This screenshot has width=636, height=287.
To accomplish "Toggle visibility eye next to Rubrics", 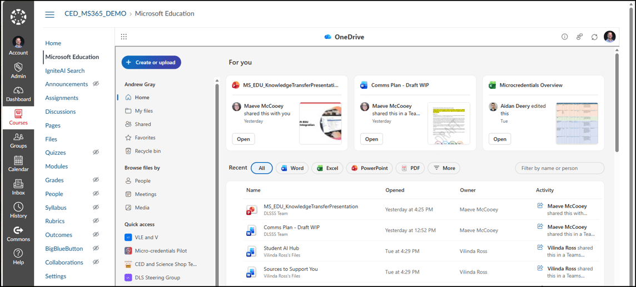I will pos(96,221).
